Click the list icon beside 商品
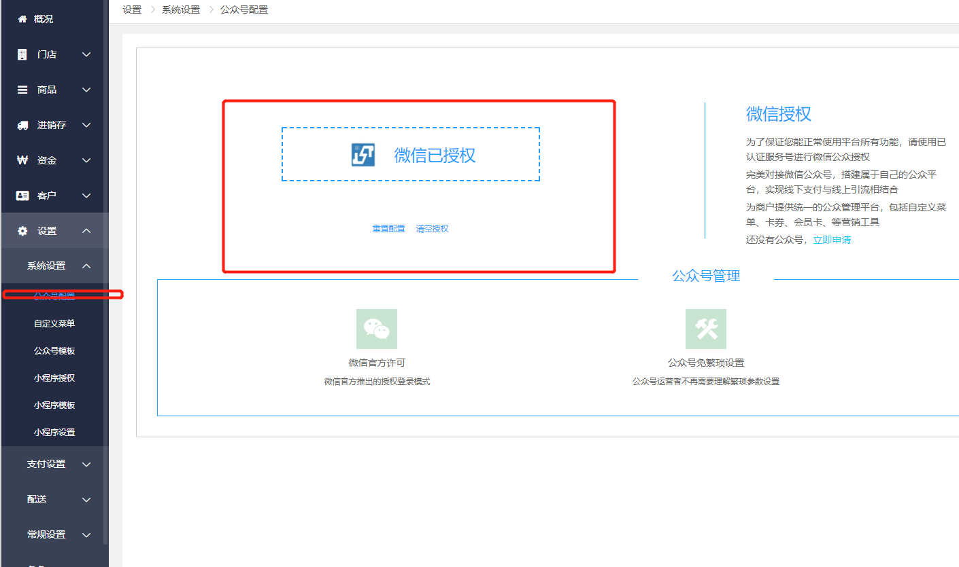Image resolution: width=959 pixels, height=567 pixels. tap(22, 90)
